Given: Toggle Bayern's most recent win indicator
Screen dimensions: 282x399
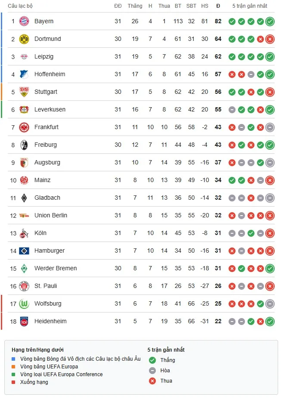Looking at the screenshot, I should pos(270,21).
